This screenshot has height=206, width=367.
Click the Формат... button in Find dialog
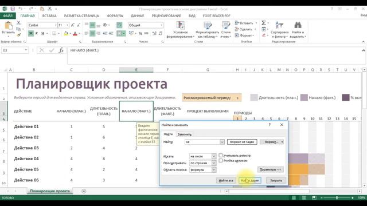click(x=271, y=142)
